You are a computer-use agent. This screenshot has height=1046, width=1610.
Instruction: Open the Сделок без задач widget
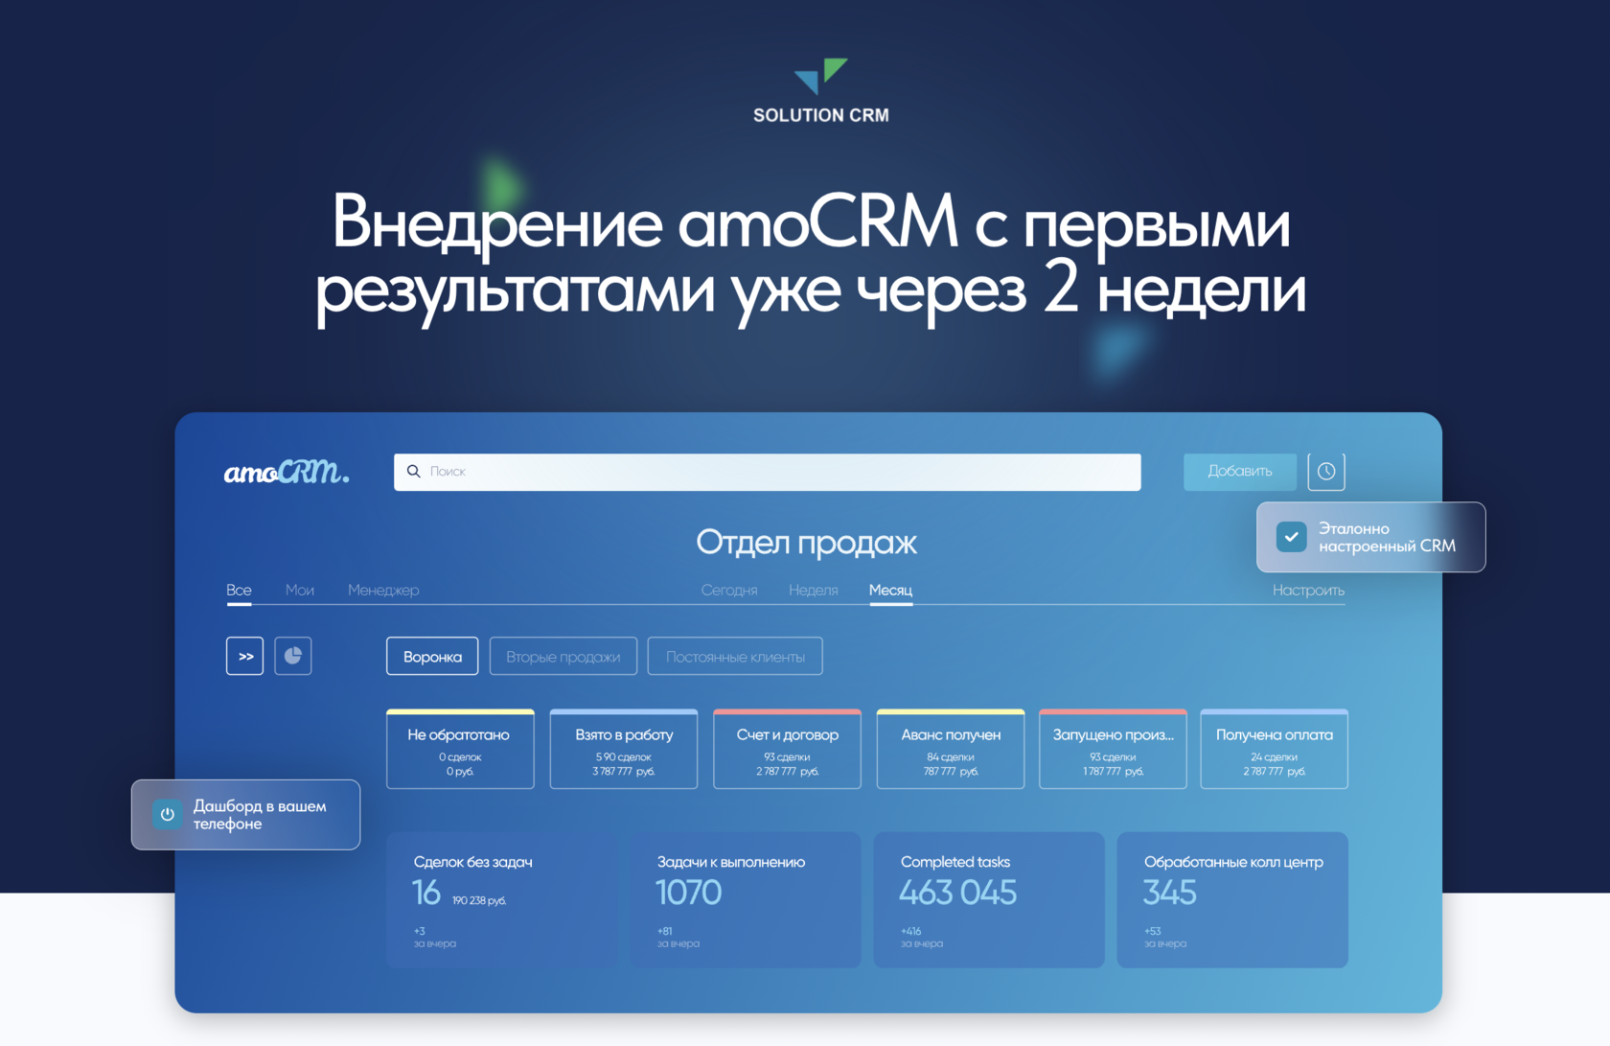pos(502,900)
